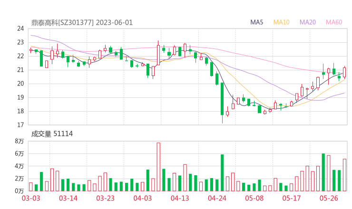Click the last red candlestick on the right

(x=344, y=72)
